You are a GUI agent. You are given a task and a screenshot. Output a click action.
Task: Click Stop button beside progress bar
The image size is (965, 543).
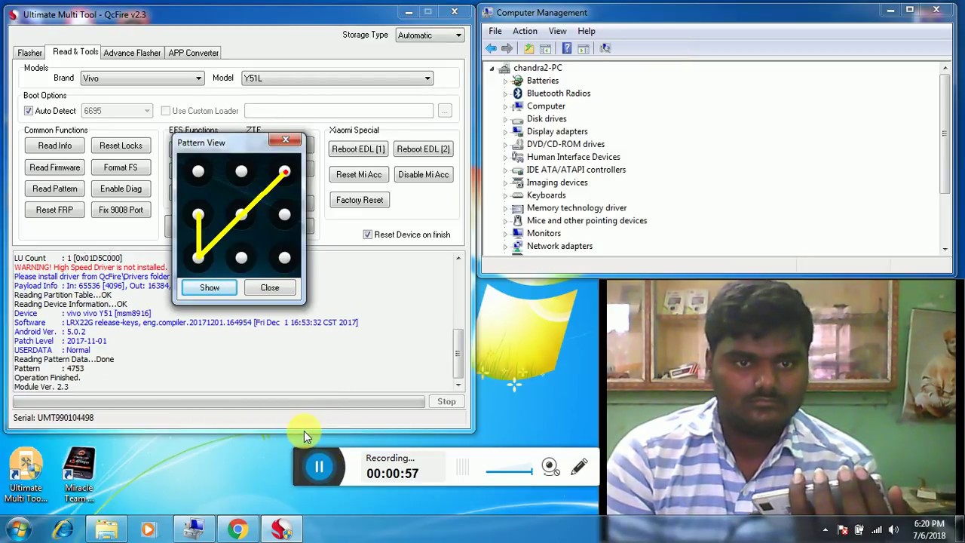446,402
